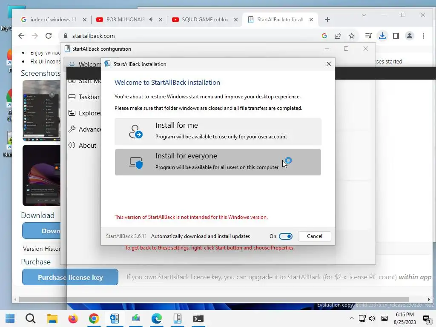The height and width of the screenshot is (327, 436).
Task: Choose Install for me option
Action: [218, 132]
